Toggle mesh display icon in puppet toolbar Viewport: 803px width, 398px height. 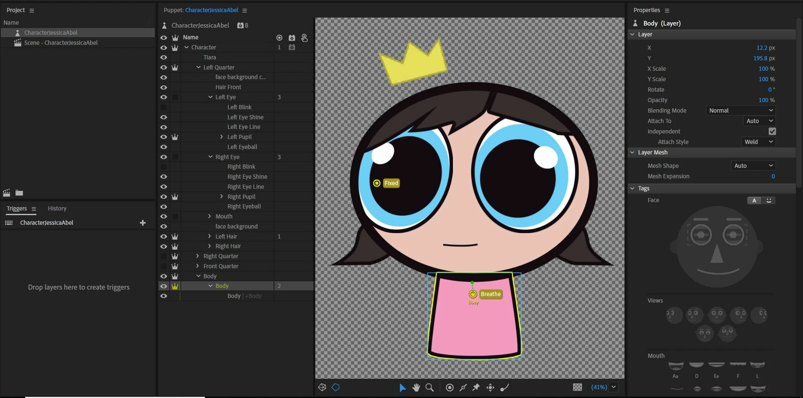click(322, 387)
